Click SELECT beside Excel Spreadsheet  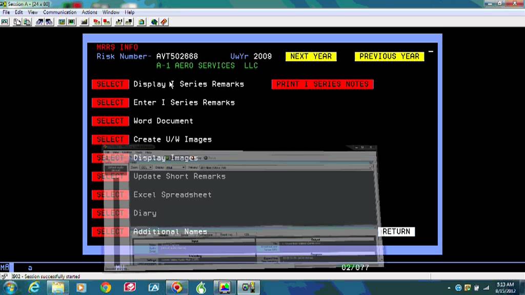111,195
